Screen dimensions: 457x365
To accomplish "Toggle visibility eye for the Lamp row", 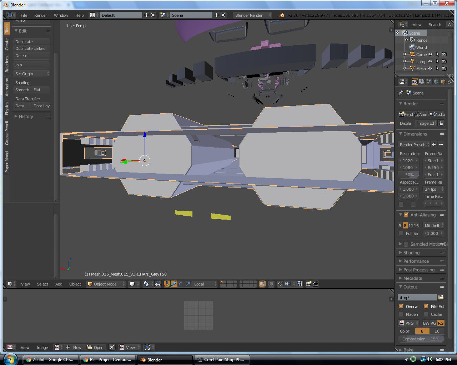I will click(x=430, y=61).
